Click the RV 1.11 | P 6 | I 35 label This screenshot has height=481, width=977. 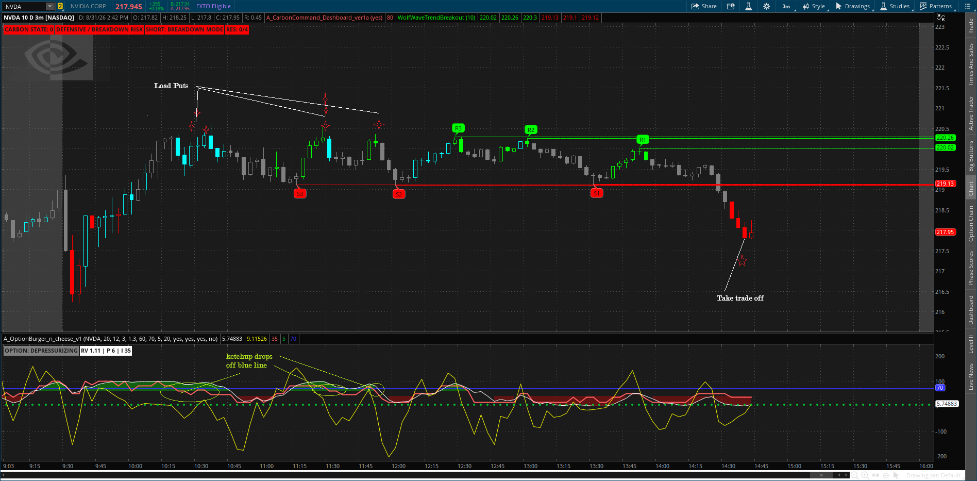tap(106, 351)
